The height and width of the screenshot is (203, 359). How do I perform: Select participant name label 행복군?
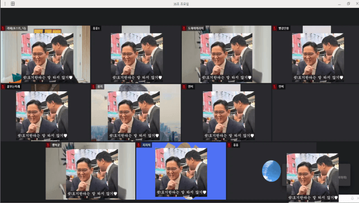56,145
